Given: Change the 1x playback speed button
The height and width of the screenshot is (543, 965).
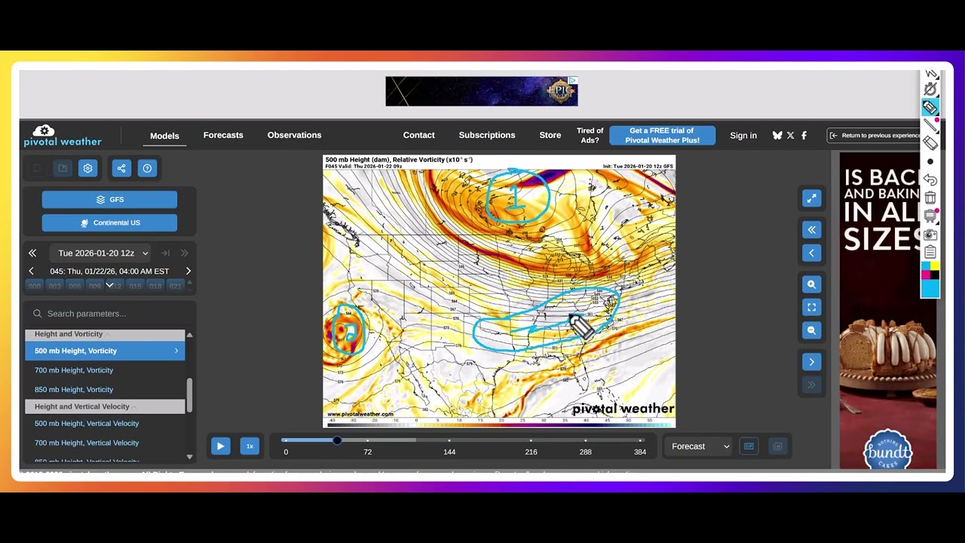Looking at the screenshot, I should coord(250,446).
